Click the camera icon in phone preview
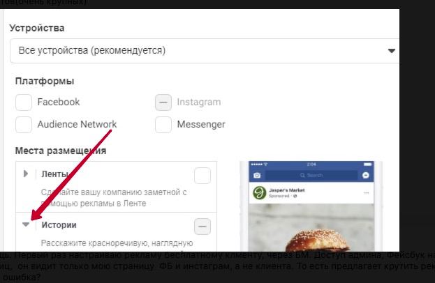This screenshot has height=283, width=435. point(257,175)
